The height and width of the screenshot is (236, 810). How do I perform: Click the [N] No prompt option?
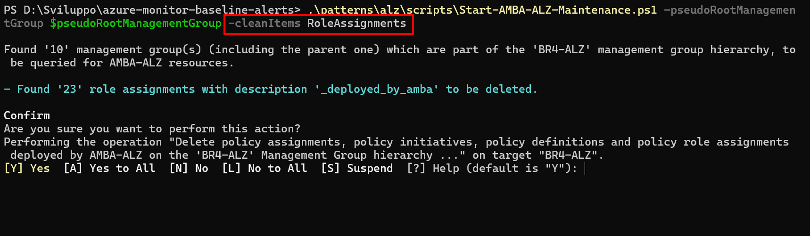[x=189, y=169]
